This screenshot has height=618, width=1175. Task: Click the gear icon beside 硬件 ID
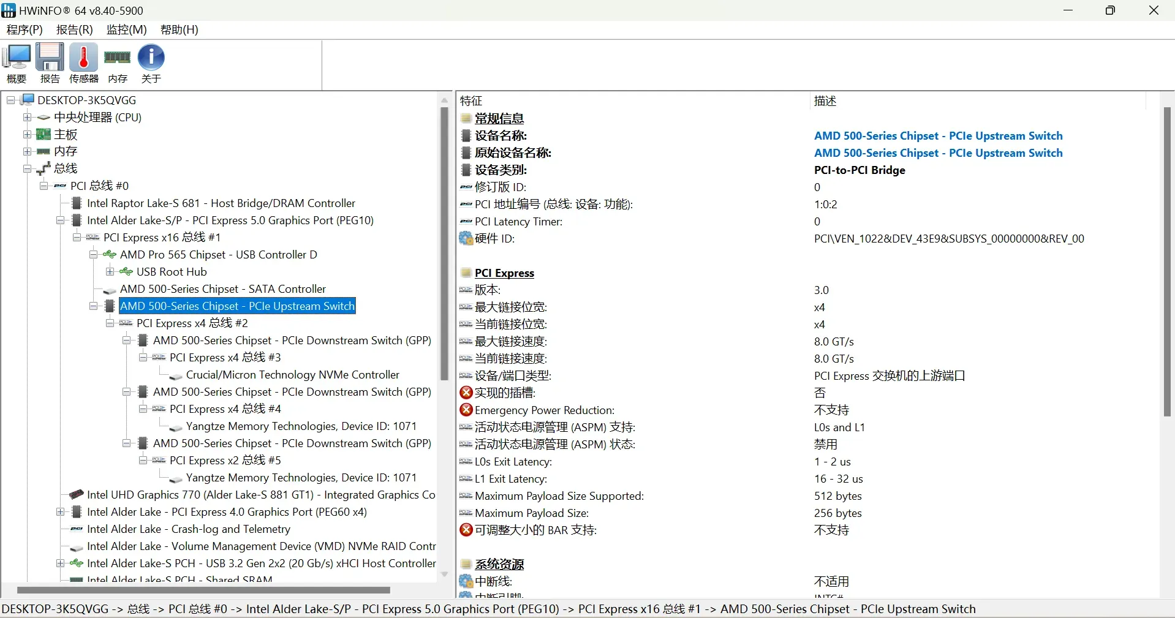(x=466, y=238)
